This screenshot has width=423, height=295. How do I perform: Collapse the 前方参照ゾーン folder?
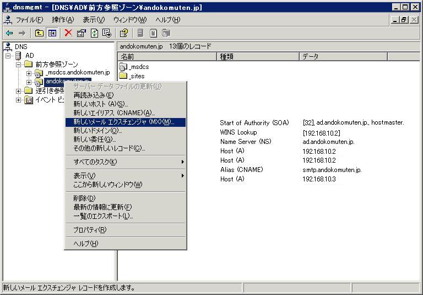tap(19, 65)
